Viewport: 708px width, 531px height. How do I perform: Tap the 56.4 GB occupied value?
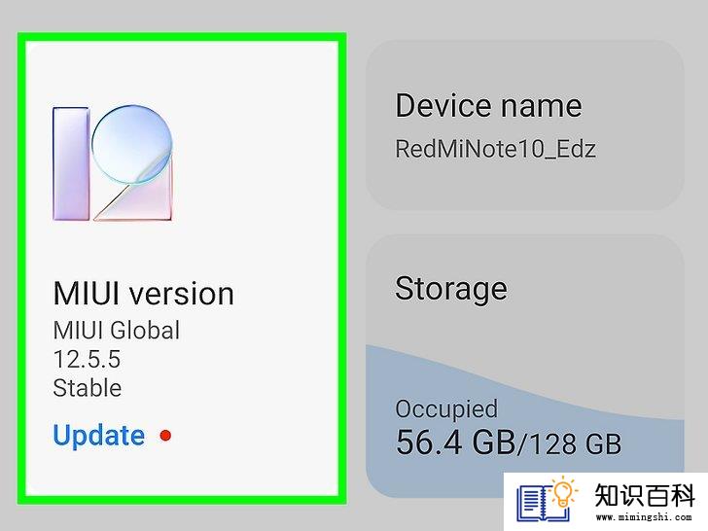(455, 442)
